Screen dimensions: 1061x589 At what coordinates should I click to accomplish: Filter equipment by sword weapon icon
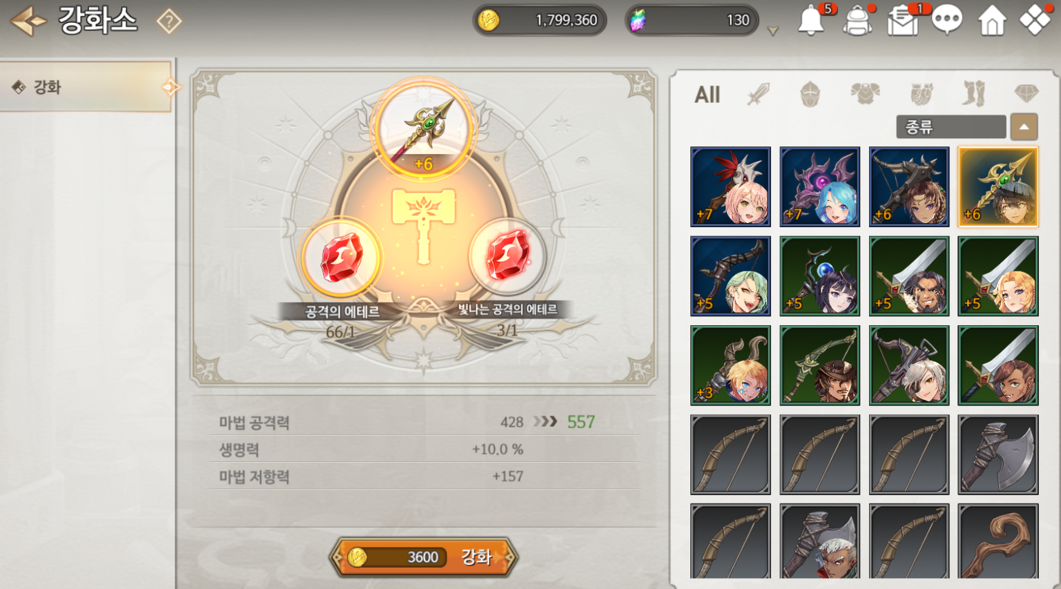click(x=758, y=94)
